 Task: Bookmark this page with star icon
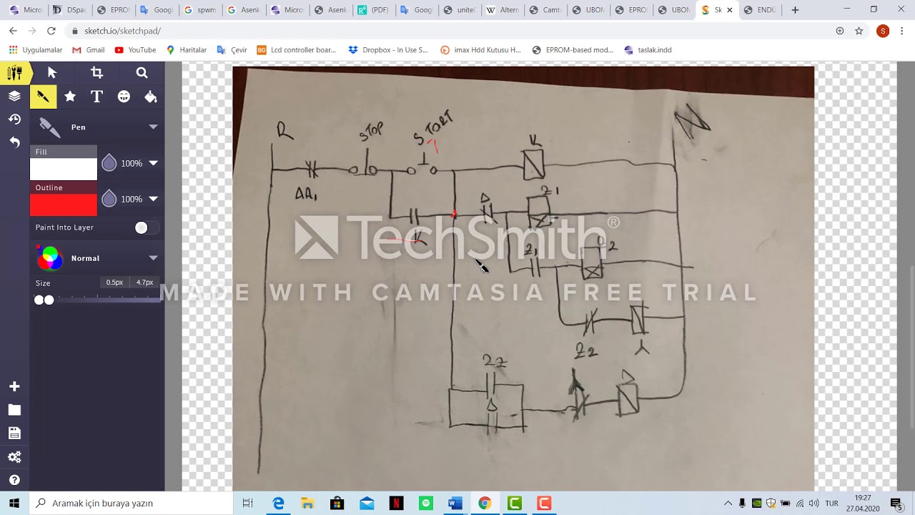859,31
